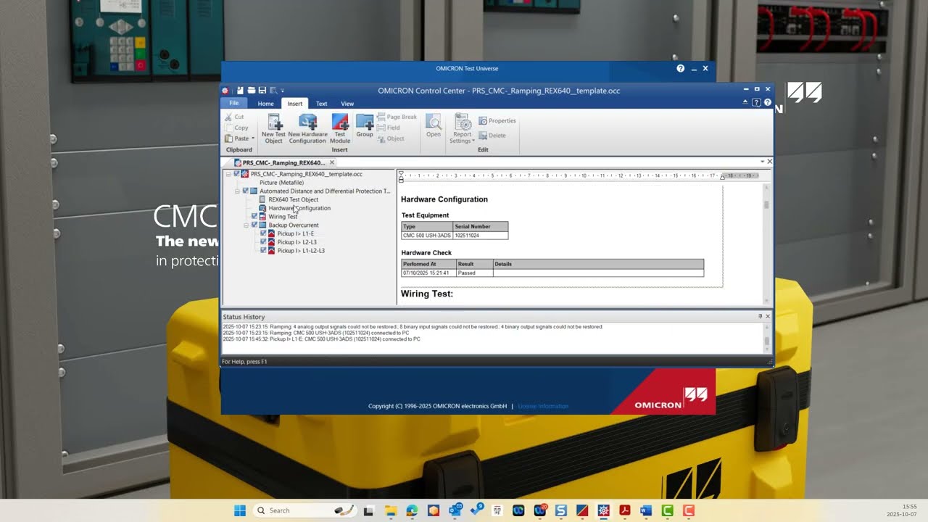
Task: Select the Insert ribbon tab
Action: pos(294,104)
